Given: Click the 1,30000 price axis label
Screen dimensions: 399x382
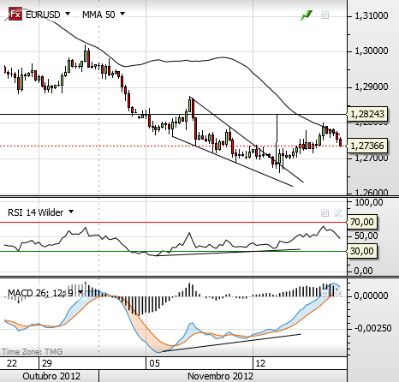Looking at the screenshot, I should (x=372, y=51).
